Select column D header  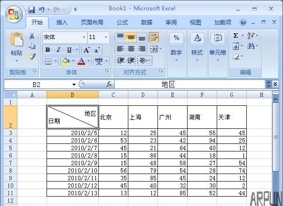143,95
